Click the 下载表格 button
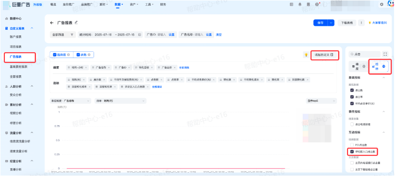This screenshot has width=395, height=176. pos(347,23)
